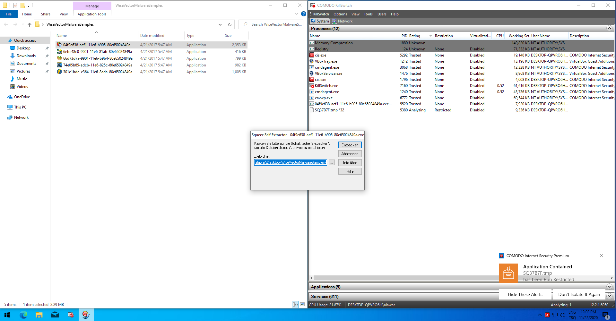Click the Registry process row name
The height and width of the screenshot is (321, 616).
tap(322, 49)
